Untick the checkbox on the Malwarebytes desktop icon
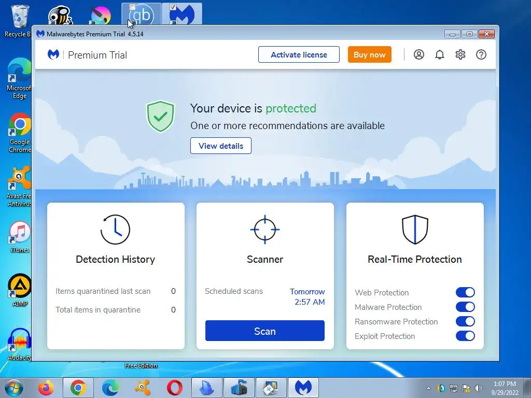 click(x=173, y=6)
